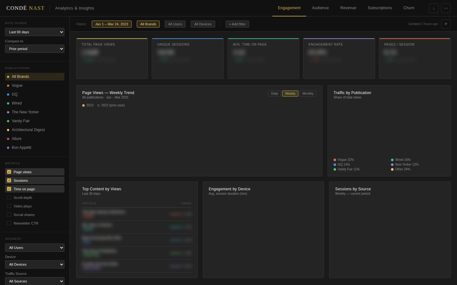457x285 pixels.
Task: Click the Condé Nast logo
Action: coord(25,8)
